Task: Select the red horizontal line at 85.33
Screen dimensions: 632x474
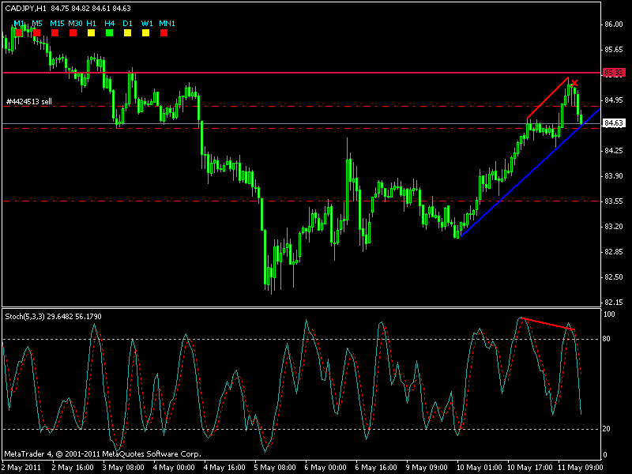Action: tap(302, 73)
